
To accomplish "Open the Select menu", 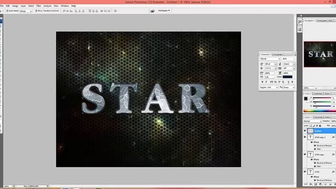I will click(31, 6).
